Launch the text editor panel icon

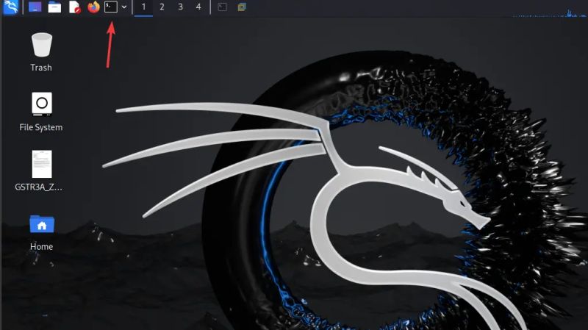click(x=75, y=7)
